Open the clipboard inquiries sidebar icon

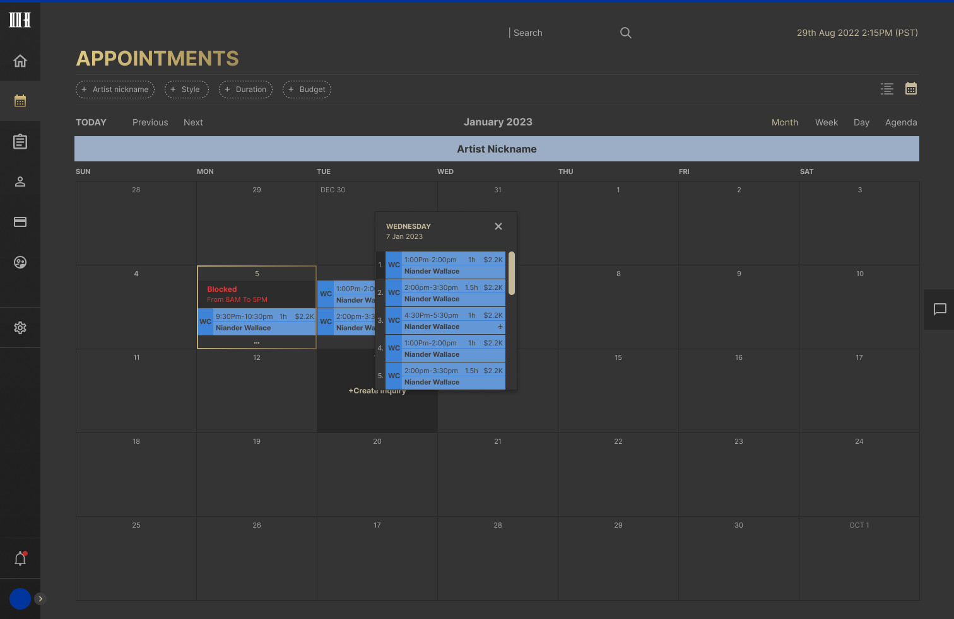[x=20, y=141]
